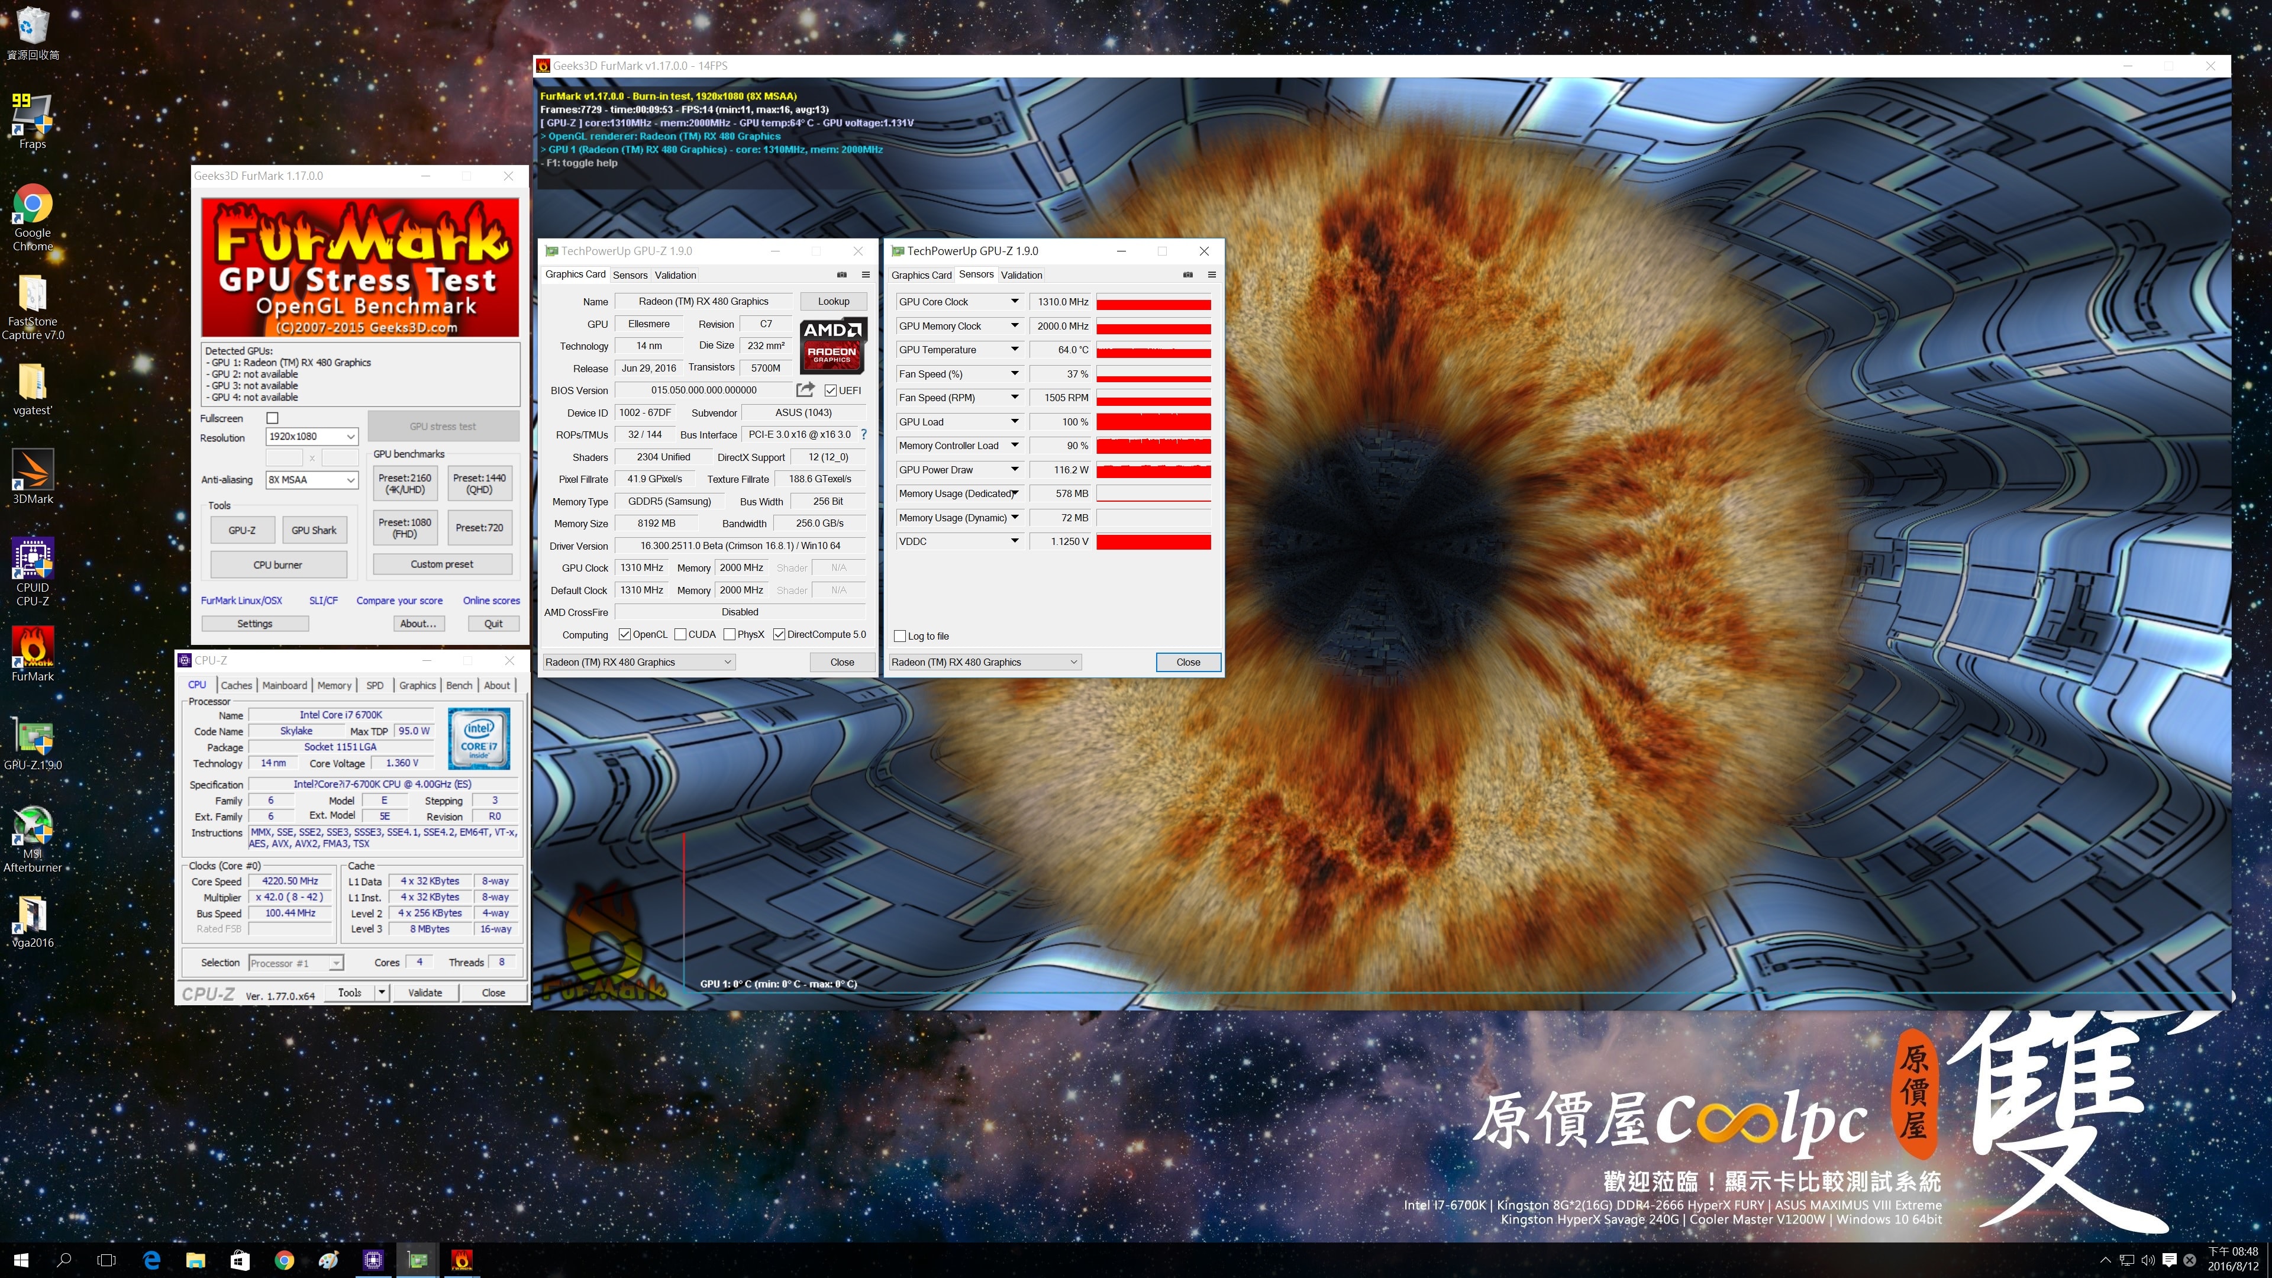Viewport: 2272px width, 1278px height.
Task: Toggle the UEFI checkbox in GPU-Z
Action: pos(830,390)
